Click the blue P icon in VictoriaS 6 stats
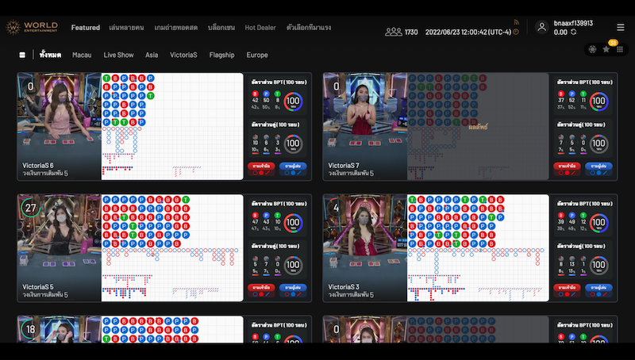 pyautogui.click(x=266, y=94)
